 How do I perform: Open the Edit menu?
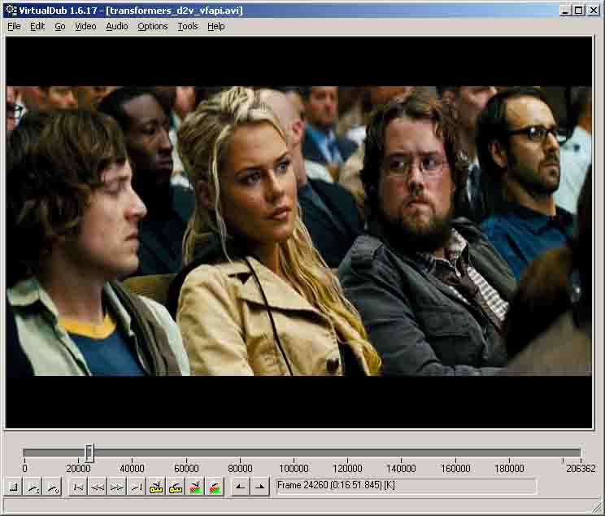[x=37, y=26]
